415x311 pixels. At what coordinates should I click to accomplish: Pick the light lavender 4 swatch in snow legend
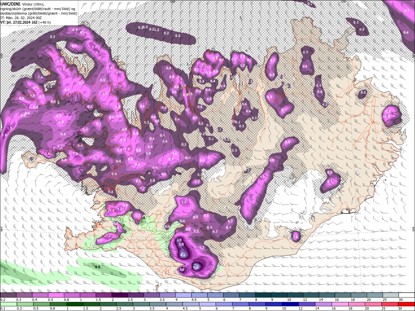184,295
